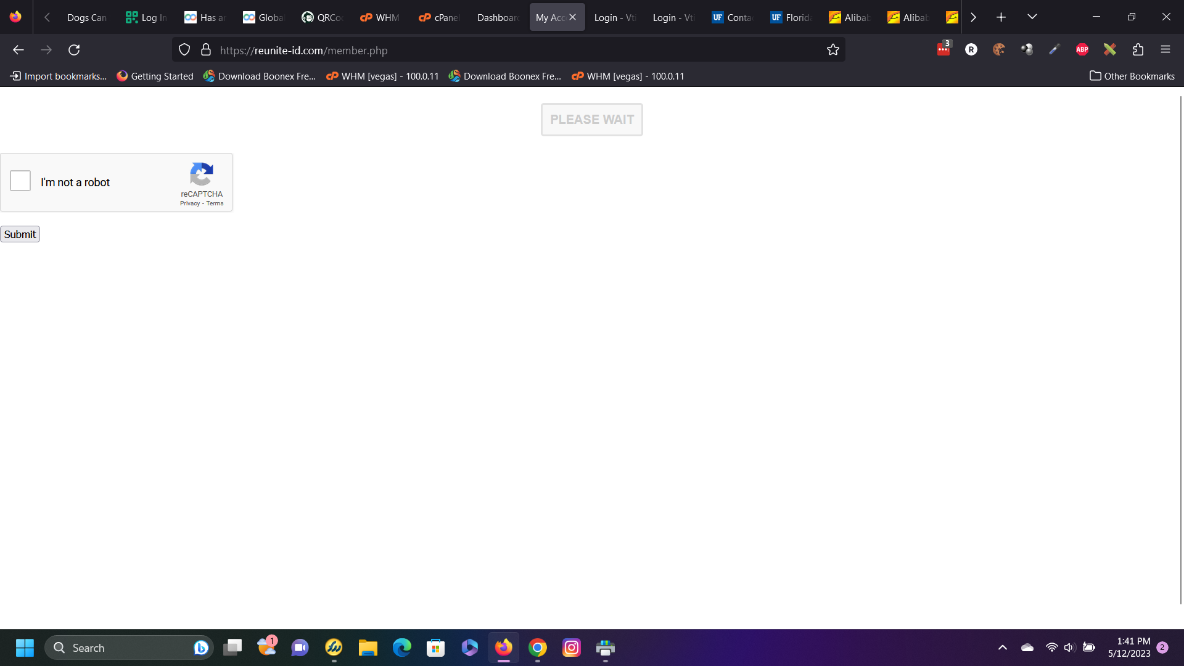The width and height of the screenshot is (1184, 666).
Task: Reload the current page
Action: tap(74, 50)
